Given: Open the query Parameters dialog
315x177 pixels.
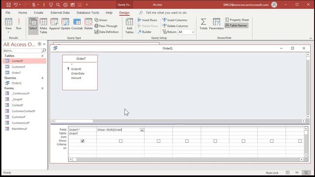Looking at the screenshot, I should pyautogui.click(x=216, y=24).
